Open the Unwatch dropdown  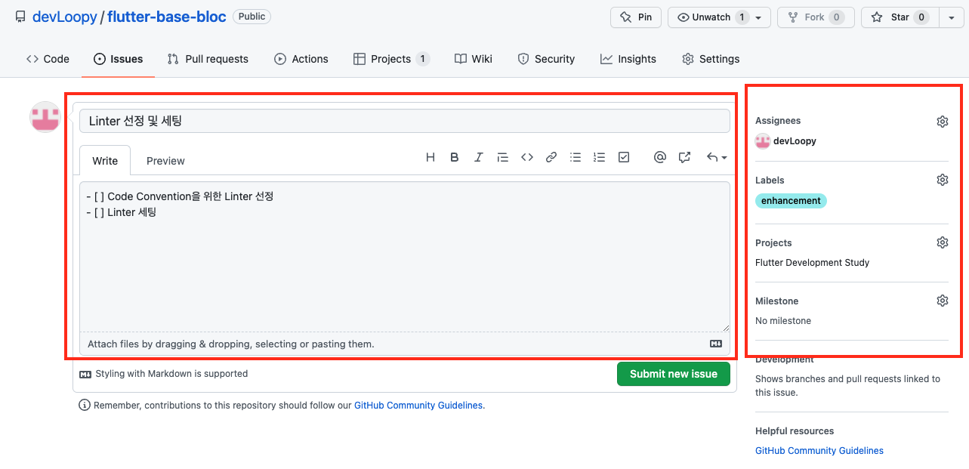click(x=719, y=17)
